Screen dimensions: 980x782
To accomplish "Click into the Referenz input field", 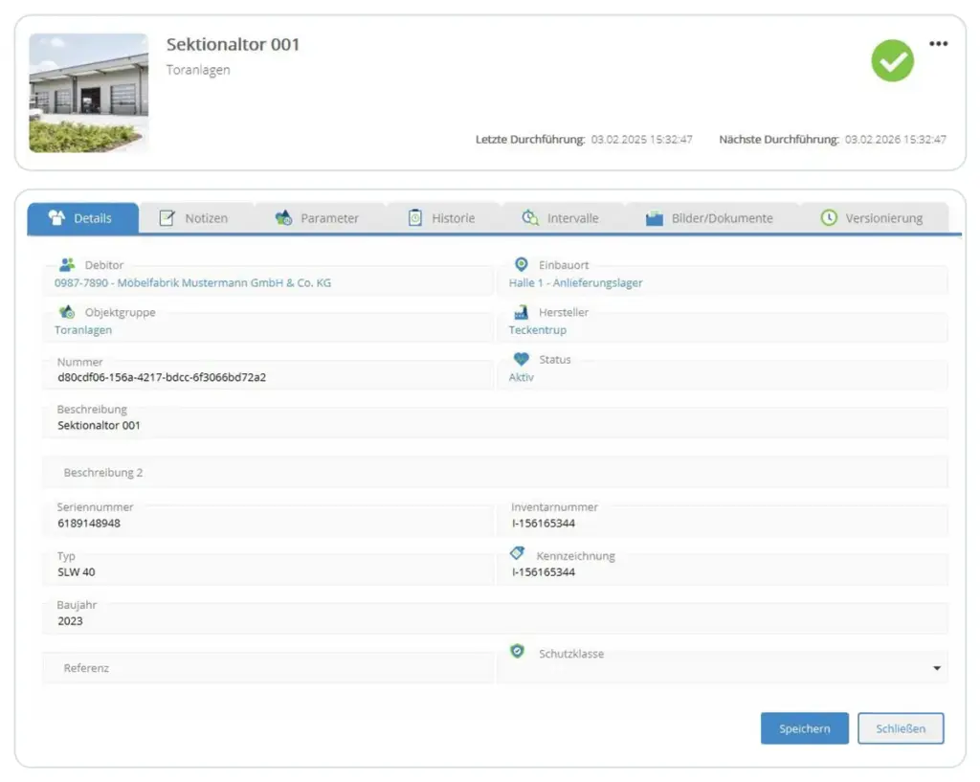I will tap(268, 668).
